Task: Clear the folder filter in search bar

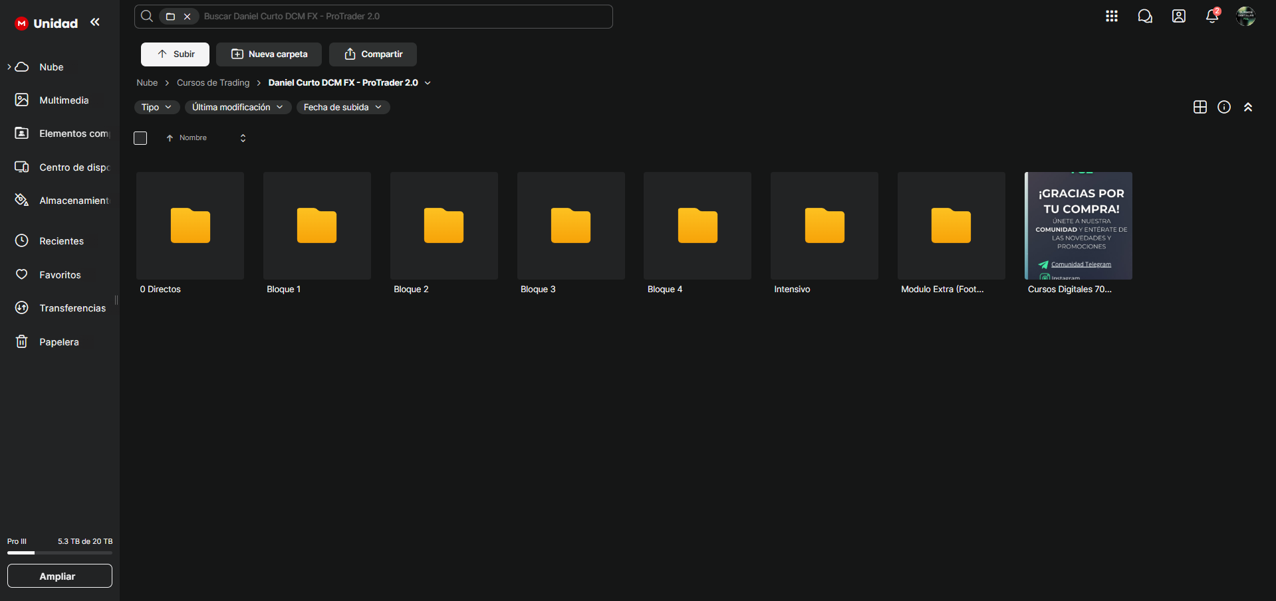Action: pyautogui.click(x=188, y=17)
